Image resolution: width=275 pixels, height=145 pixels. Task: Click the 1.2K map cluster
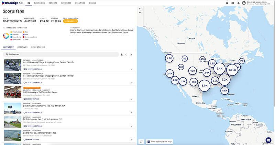coord(169,58)
